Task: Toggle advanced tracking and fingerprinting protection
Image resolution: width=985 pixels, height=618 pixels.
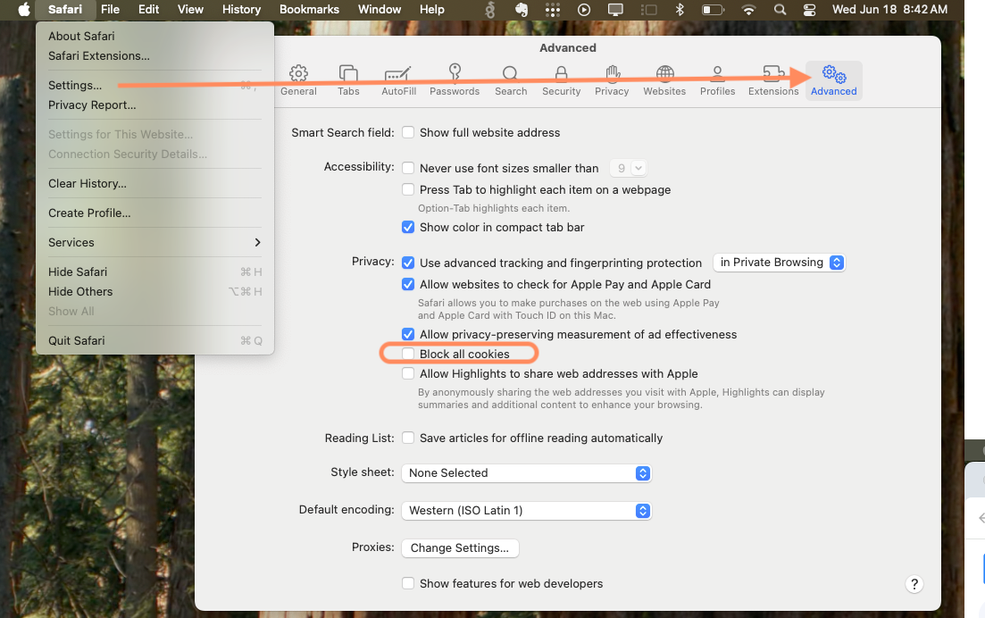Action: 408,263
